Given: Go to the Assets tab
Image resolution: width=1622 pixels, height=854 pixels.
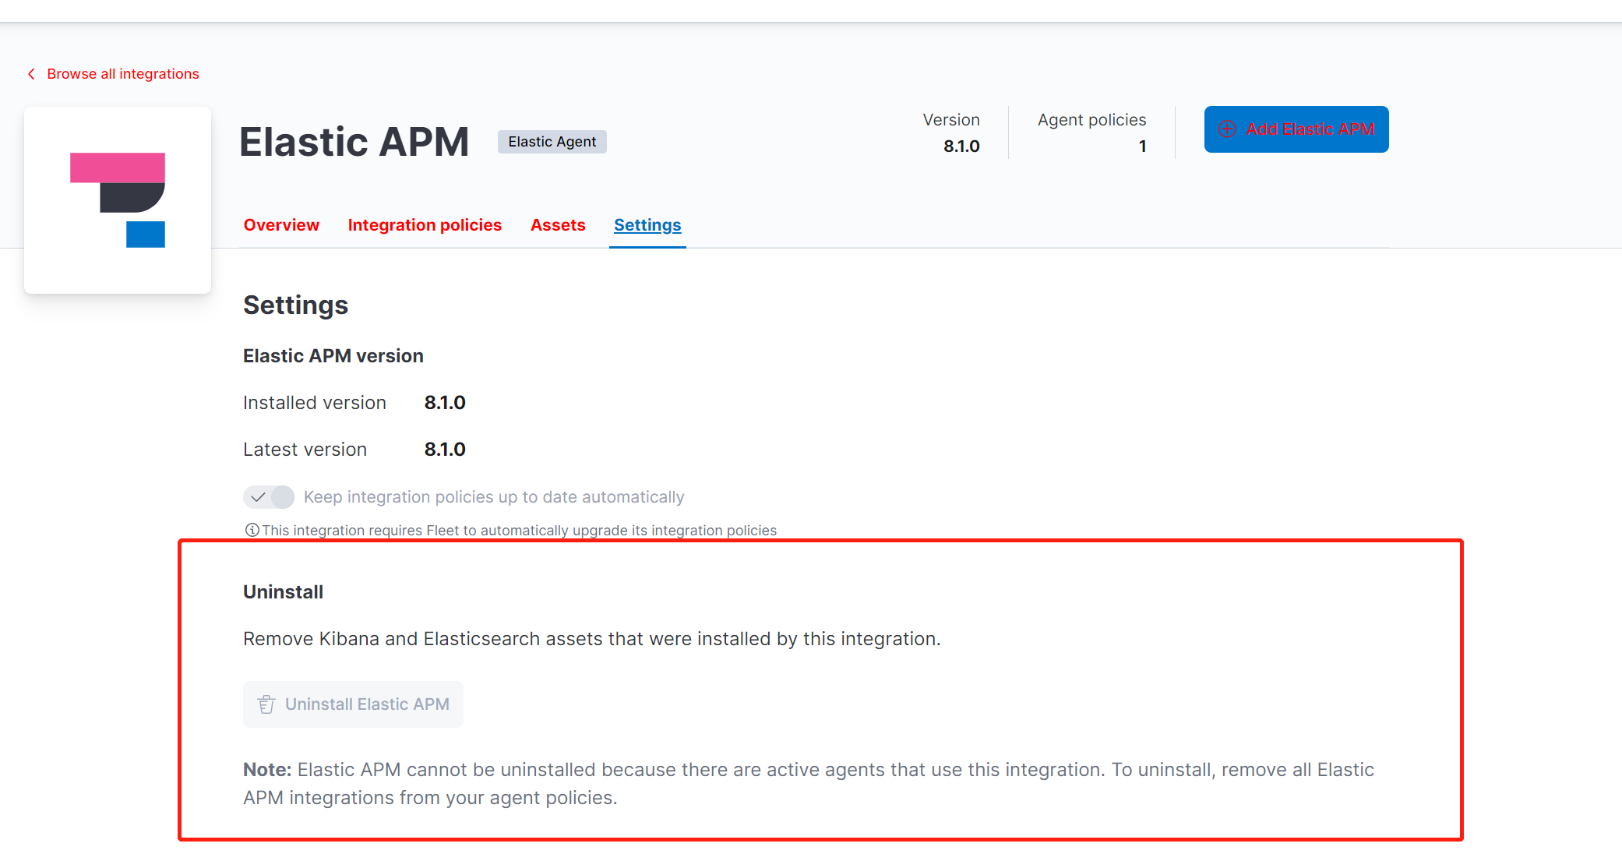Looking at the screenshot, I should pyautogui.click(x=558, y=225).
